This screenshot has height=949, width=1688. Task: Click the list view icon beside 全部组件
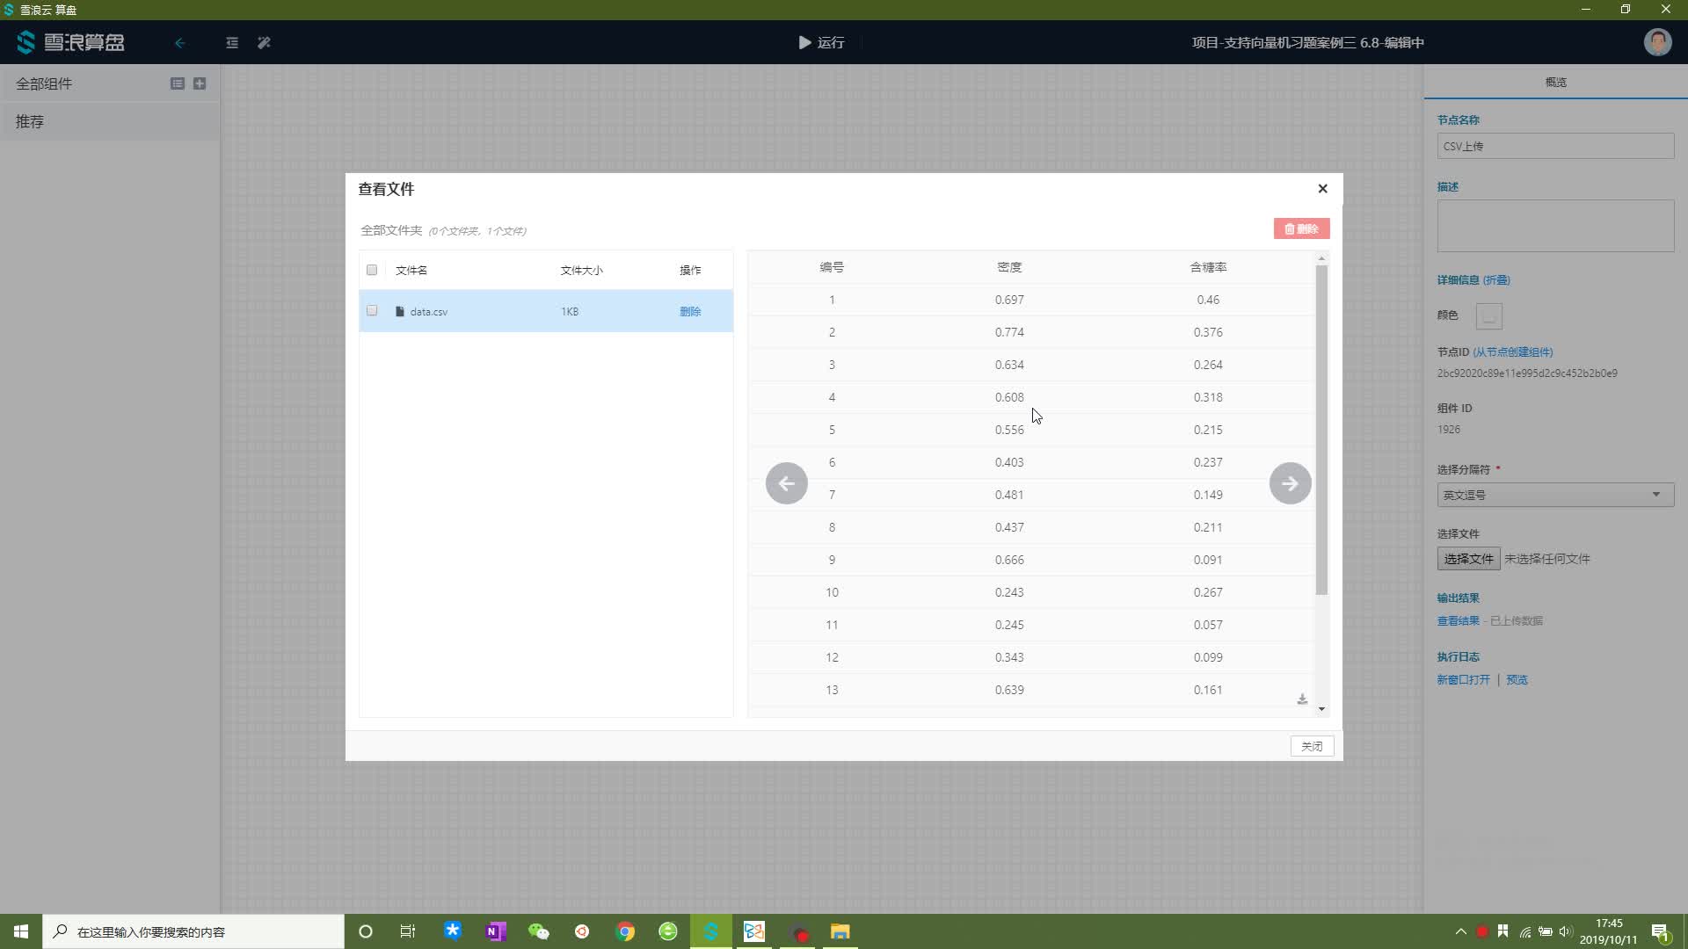click(x=177, y=83)
